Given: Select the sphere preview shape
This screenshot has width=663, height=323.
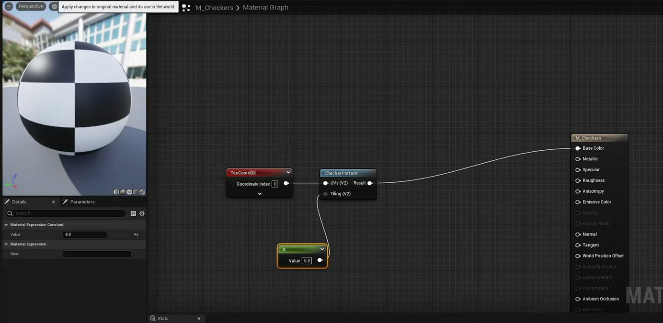Looking at the screenshot, I should pyautogui.click(x=123, y=192).
